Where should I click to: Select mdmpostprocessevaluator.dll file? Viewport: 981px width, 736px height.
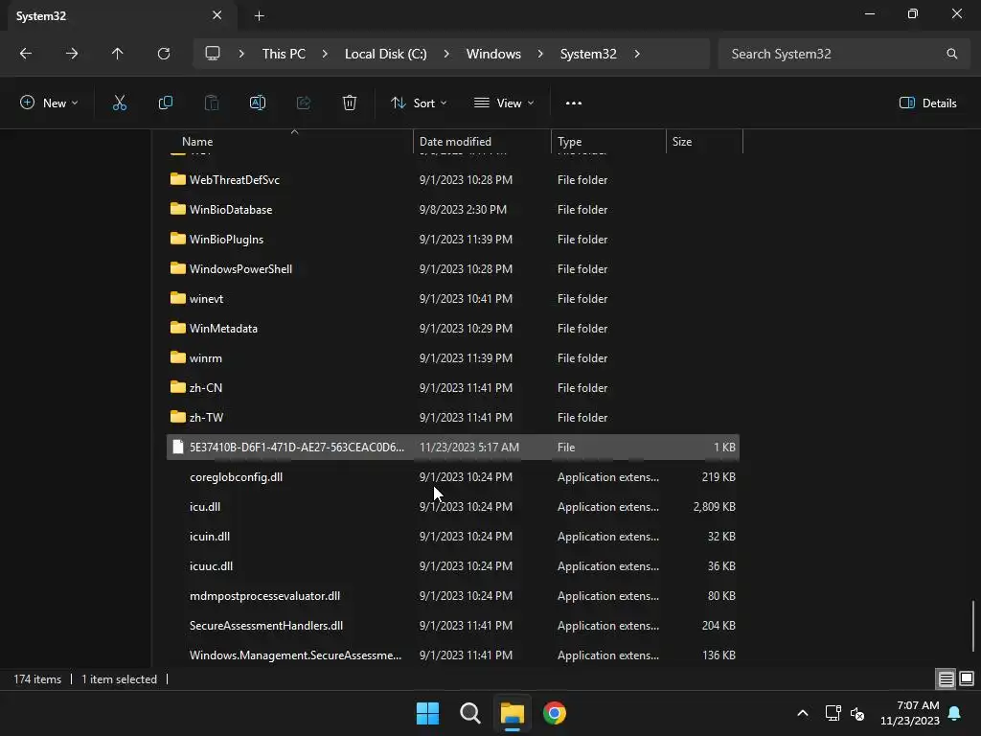(453, 596)
